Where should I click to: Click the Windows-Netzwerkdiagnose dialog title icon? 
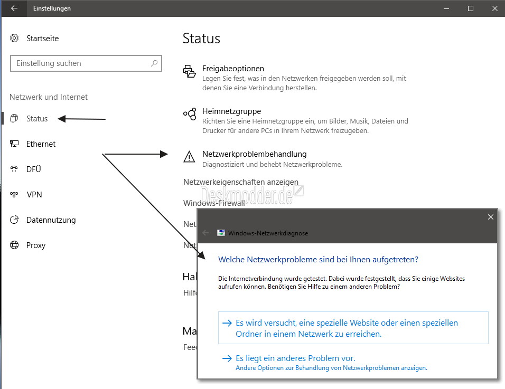point(221,233)
